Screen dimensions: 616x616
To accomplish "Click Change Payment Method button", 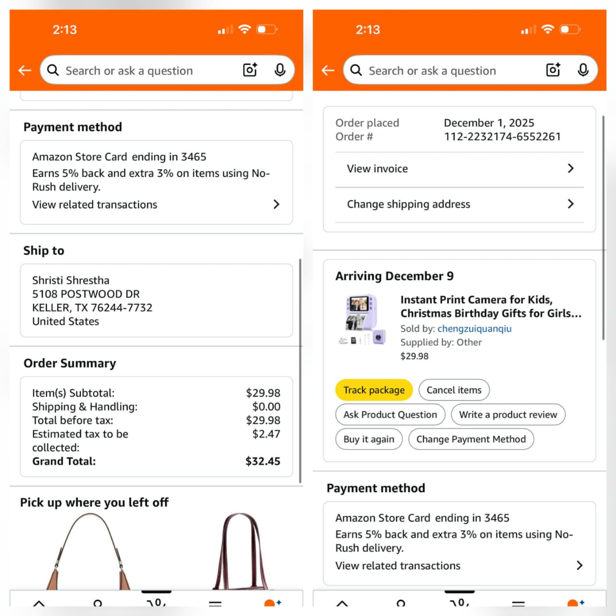I will 471,439.
